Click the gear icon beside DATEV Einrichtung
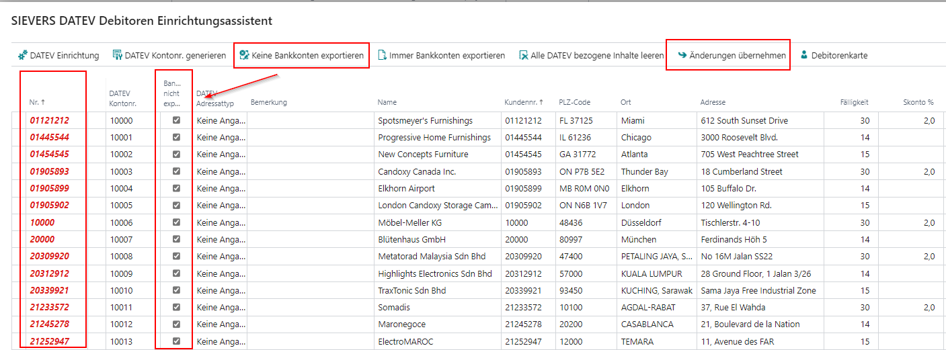This screenshot has height=350, width=946. coord(22,56)
